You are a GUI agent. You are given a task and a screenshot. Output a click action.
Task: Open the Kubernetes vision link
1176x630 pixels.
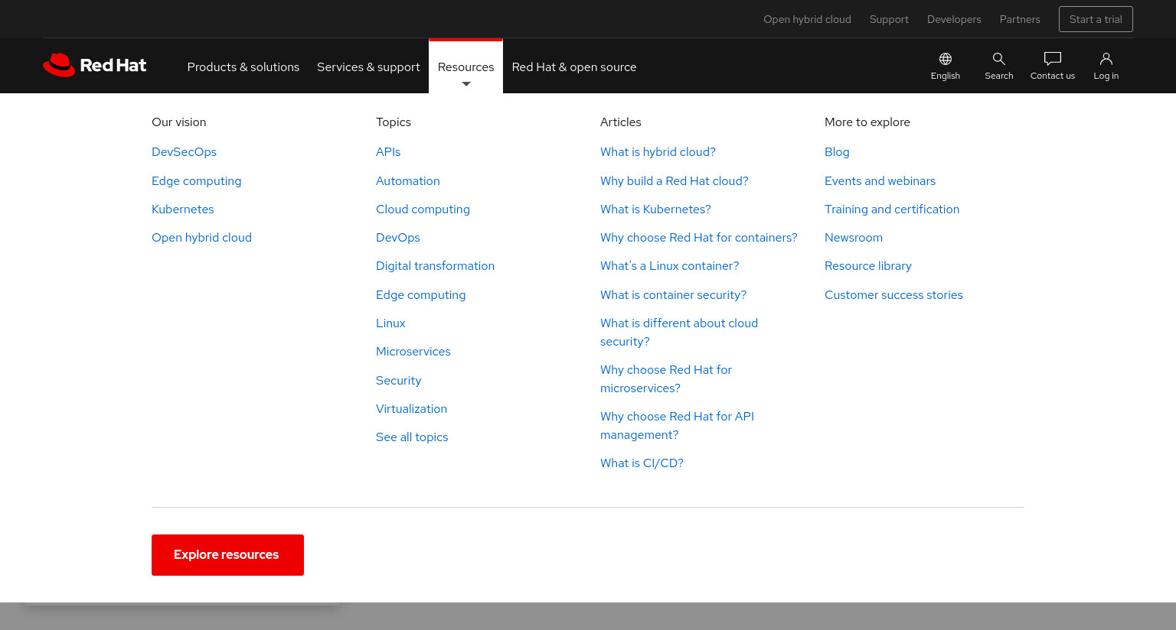coord(182,209)
